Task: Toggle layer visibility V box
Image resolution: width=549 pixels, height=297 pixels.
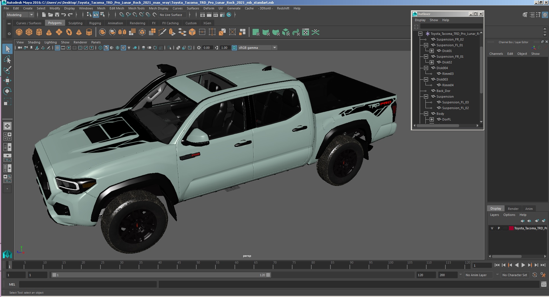Action: pos(492,228)
